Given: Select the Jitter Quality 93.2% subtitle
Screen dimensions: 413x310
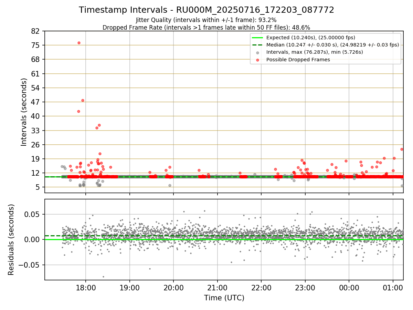Looking at the screenshot, I should pyautogui.click(x=206, y=20).
